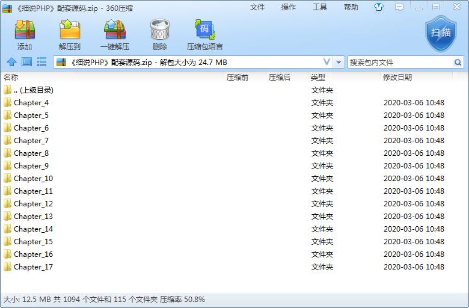469x308 pixels.
Task: Click the archive icon in address bar
Action: (61, 62)
